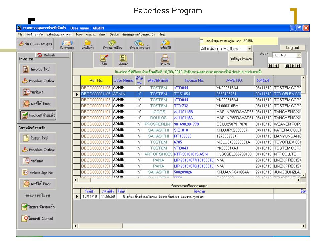Image resolution: width=321 pixels, height=241 pixels.
Task: Click the Log out button
Action: (x=292, y=48)
